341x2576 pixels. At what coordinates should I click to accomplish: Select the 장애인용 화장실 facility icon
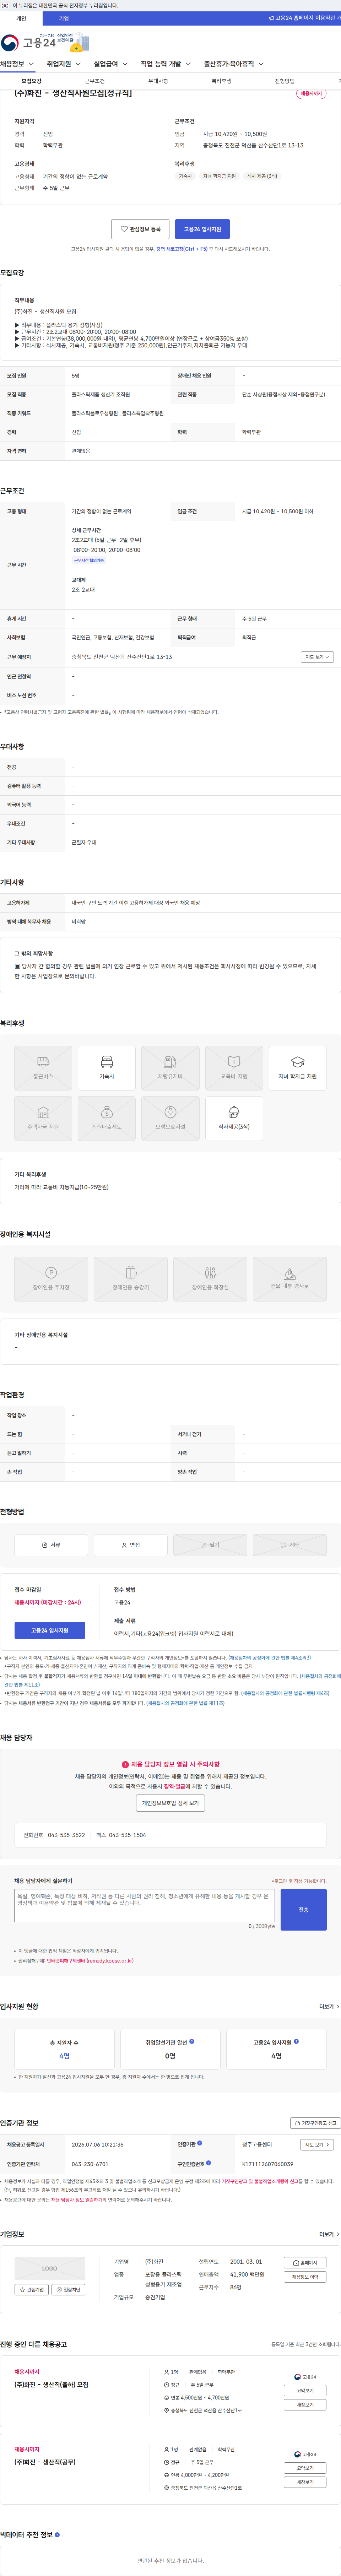[210, 1279]
